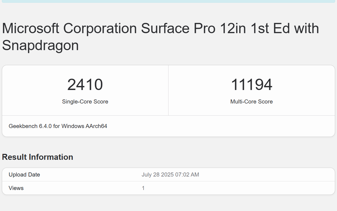This screenshot has width=337, height=211.
Task: Click 12in in the device heading
Action: [x=233, y=29]
